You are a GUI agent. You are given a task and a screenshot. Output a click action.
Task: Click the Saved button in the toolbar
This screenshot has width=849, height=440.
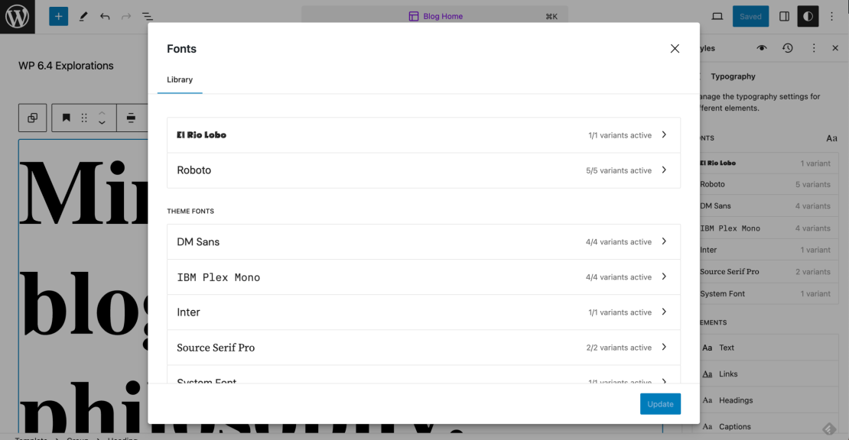pyautogui.click(x=750, y=15)
